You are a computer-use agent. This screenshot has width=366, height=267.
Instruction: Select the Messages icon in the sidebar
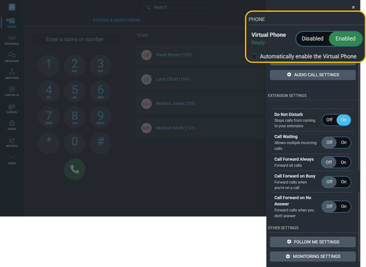point(12,57)
